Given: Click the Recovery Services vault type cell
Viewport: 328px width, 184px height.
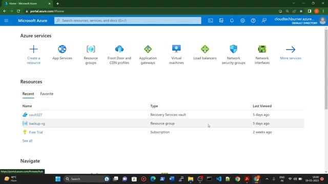Looking at the screenshot, I should [168, 114].
